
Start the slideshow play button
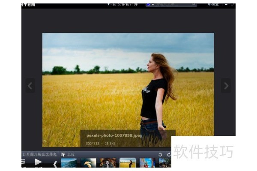coord(38,162)
